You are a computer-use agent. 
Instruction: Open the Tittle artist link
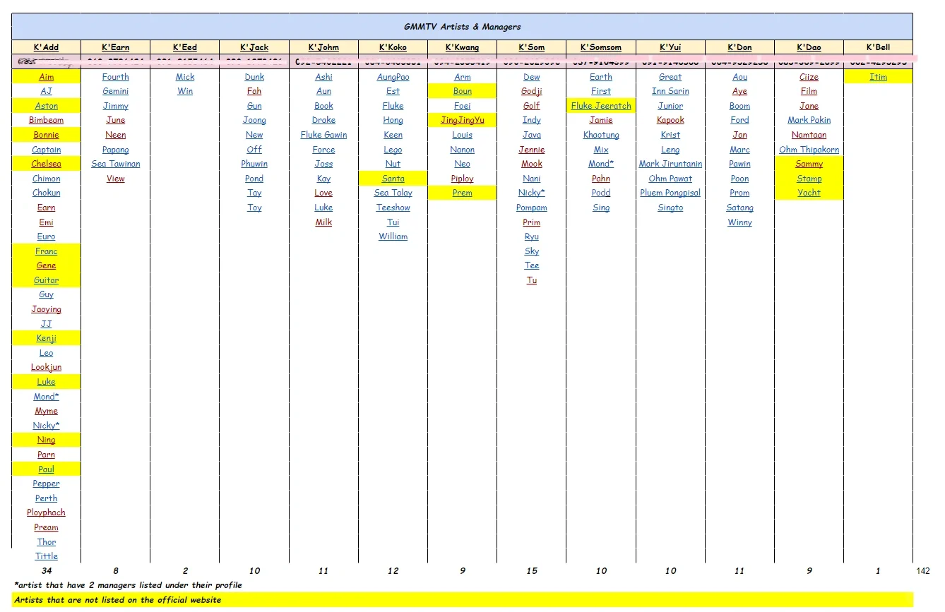click(46, 556)
